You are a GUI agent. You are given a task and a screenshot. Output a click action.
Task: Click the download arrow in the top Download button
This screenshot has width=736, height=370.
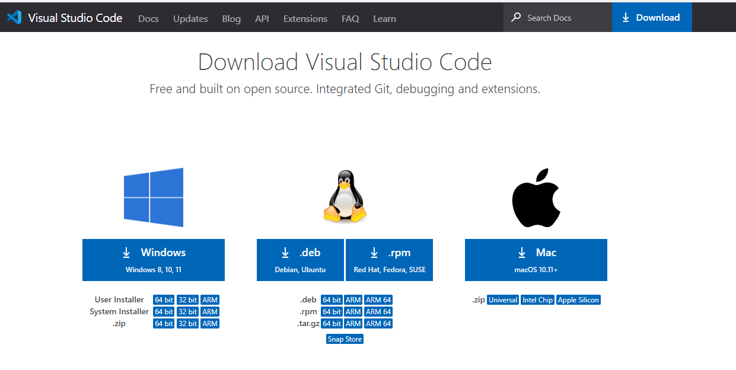[626, 18]
